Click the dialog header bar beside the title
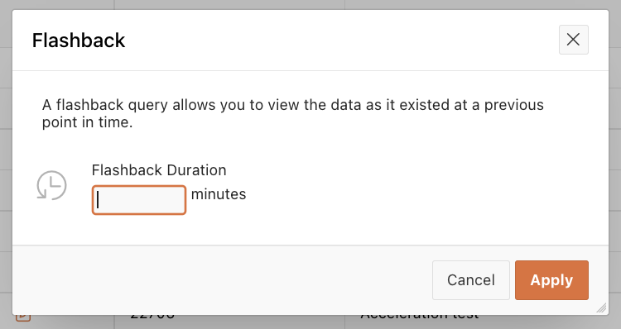 pos(340,41)
